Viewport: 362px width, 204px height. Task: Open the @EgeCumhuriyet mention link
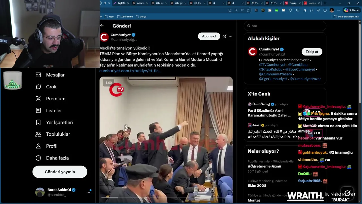(x=273, y=79)
